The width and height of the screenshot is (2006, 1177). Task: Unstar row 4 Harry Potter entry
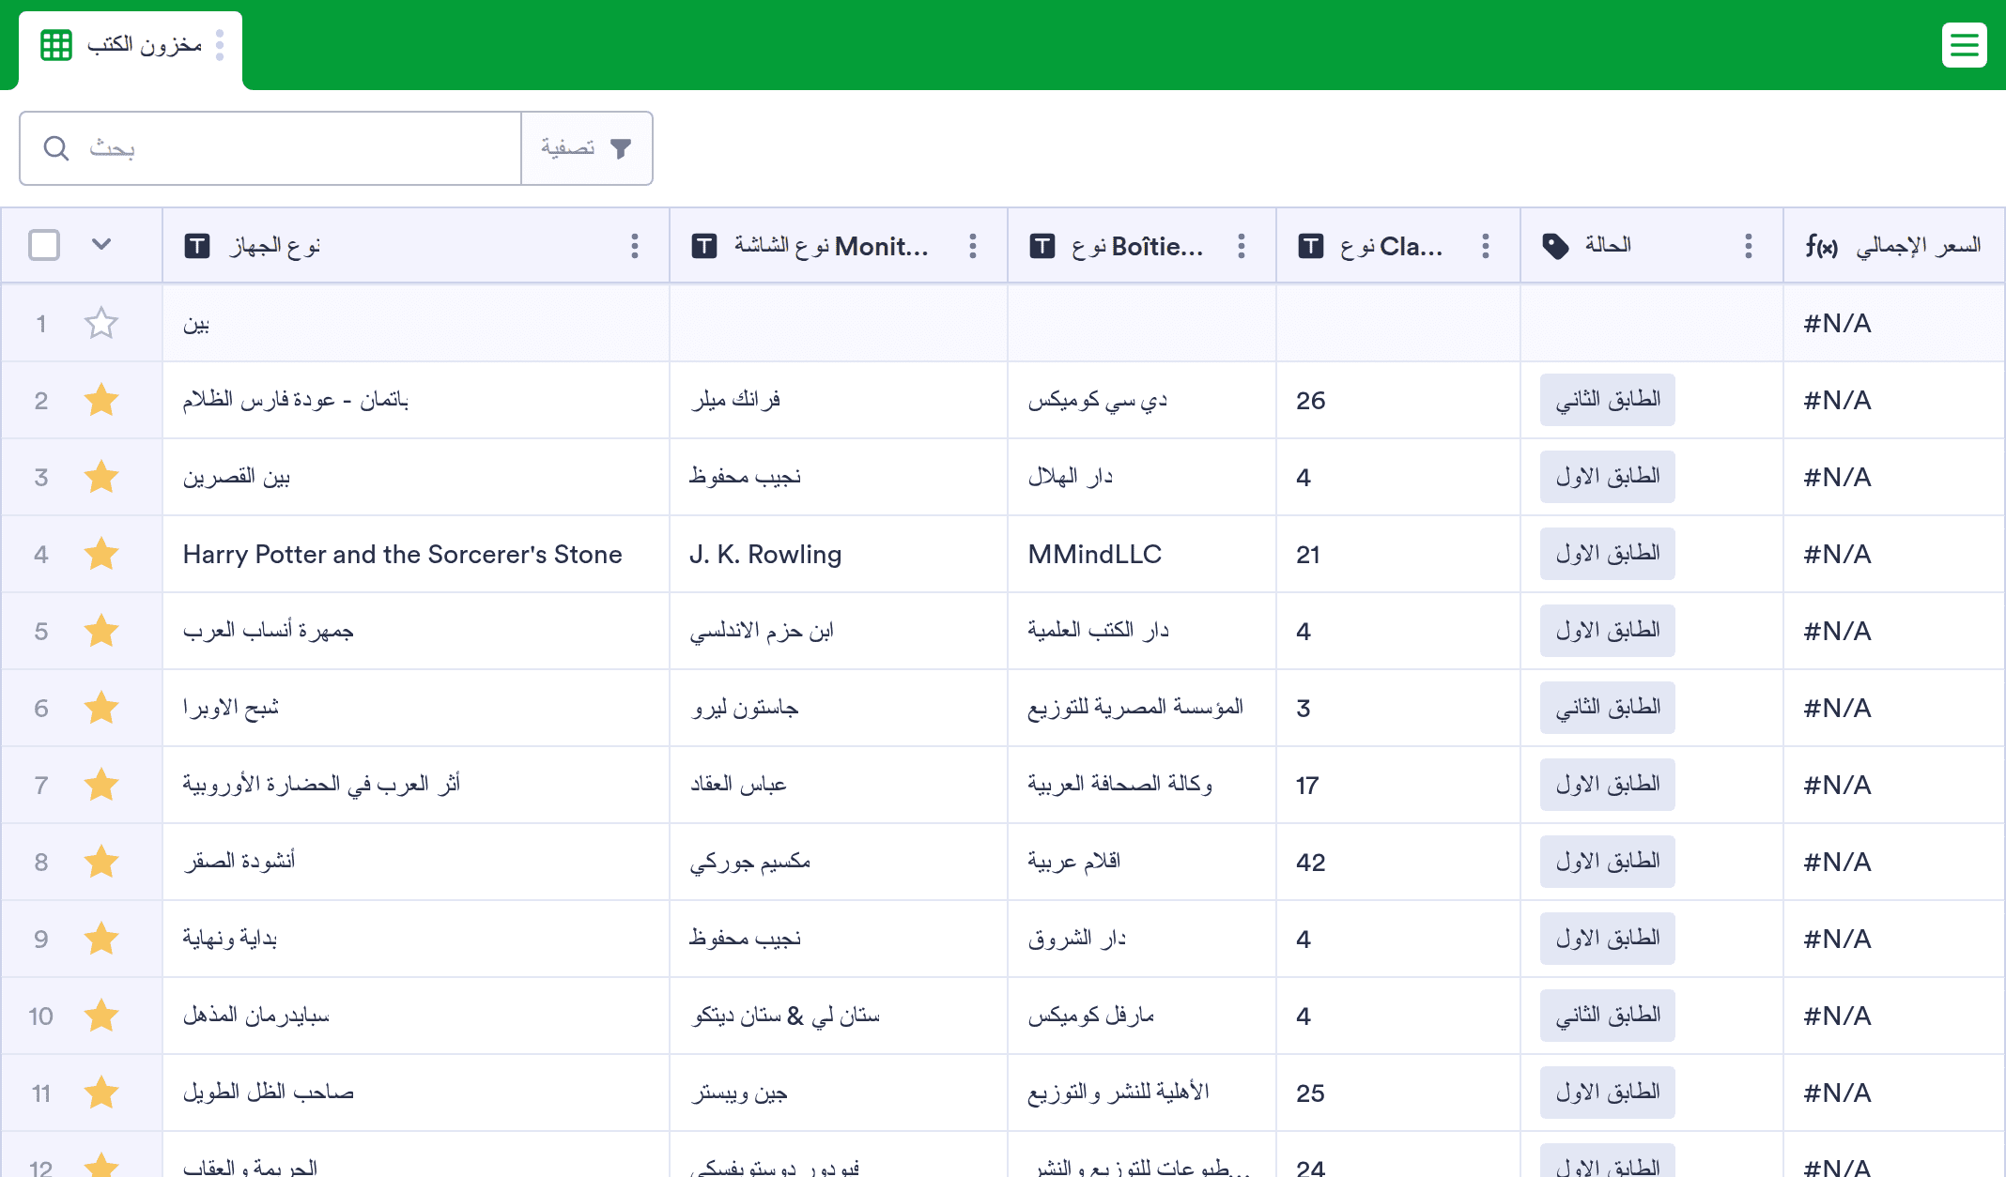[x=101, y=555]
